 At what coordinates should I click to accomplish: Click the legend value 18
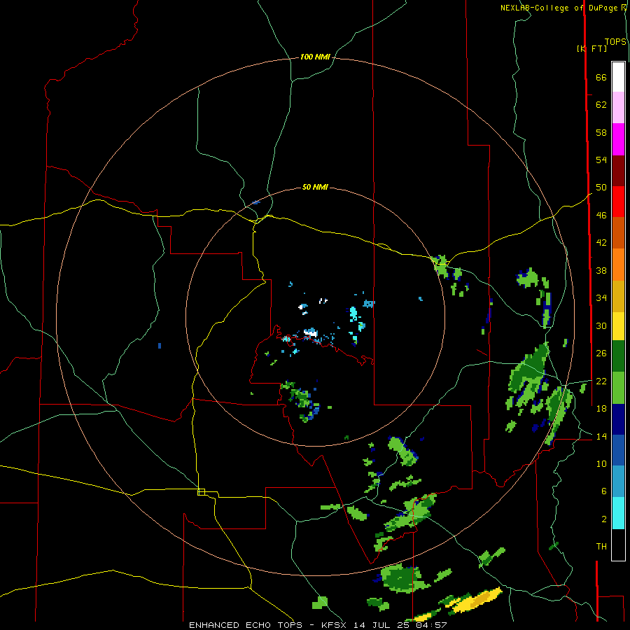point(601,409)
